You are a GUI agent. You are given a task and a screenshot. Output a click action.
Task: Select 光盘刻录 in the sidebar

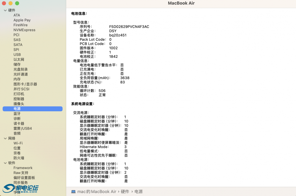[21, 69]
